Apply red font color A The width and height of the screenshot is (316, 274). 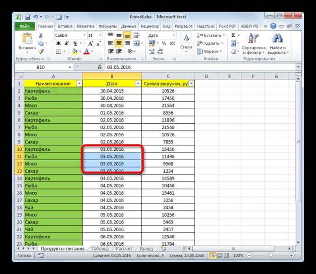[x=87, y=51]
